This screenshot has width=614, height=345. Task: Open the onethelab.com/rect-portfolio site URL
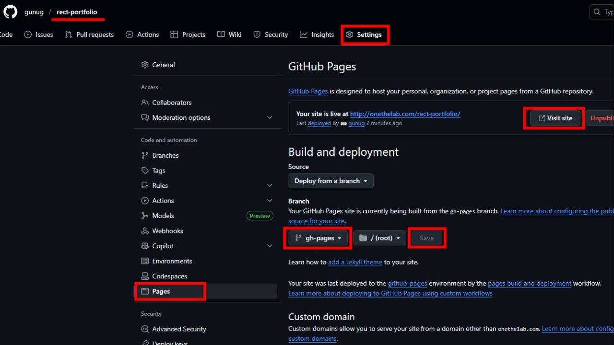click(405, 114)
